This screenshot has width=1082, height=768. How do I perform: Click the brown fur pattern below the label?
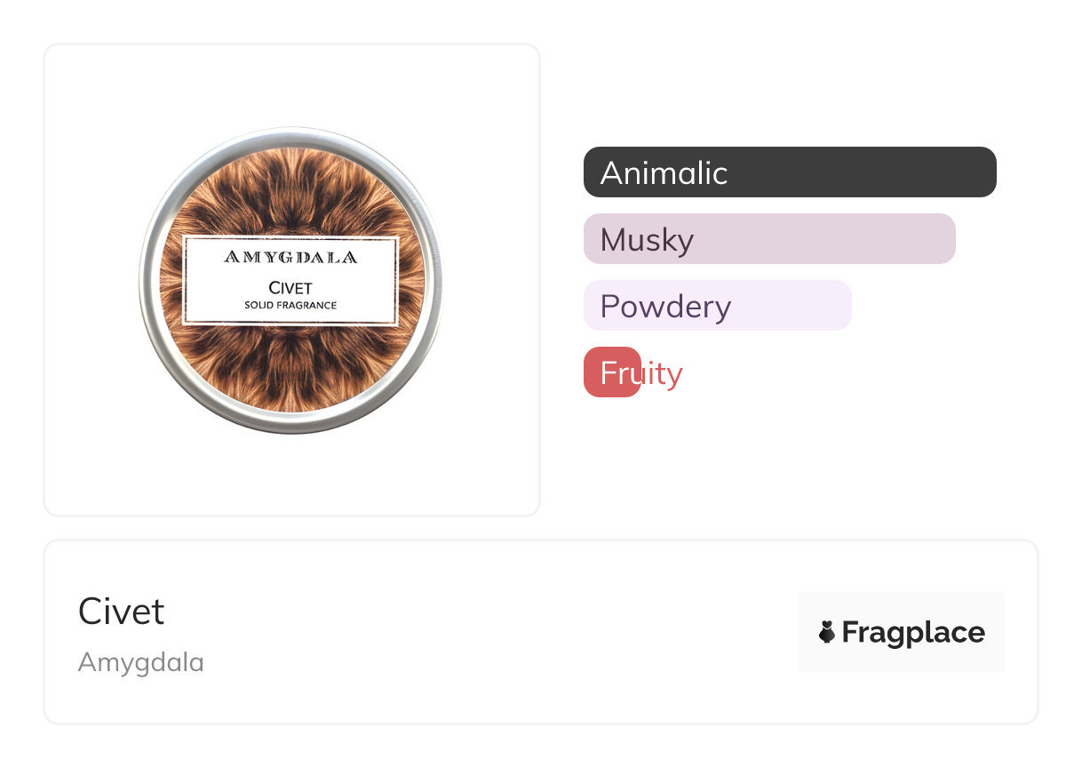290,369
